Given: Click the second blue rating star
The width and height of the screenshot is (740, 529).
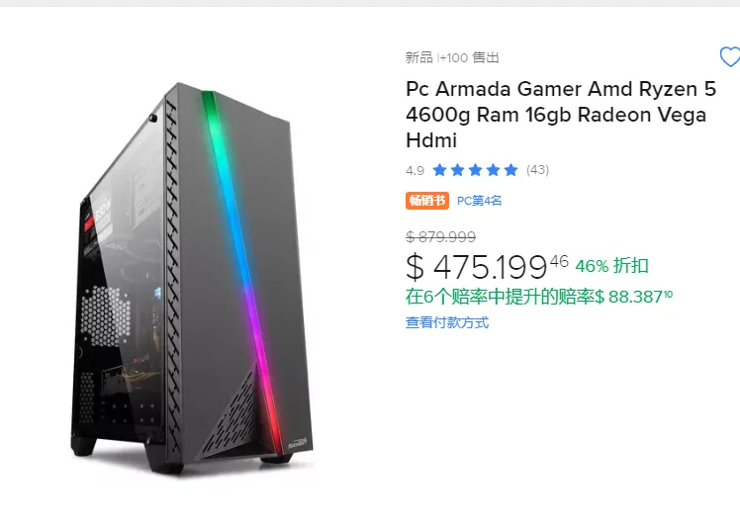Looking at the screenshot, I should [457, 170].
